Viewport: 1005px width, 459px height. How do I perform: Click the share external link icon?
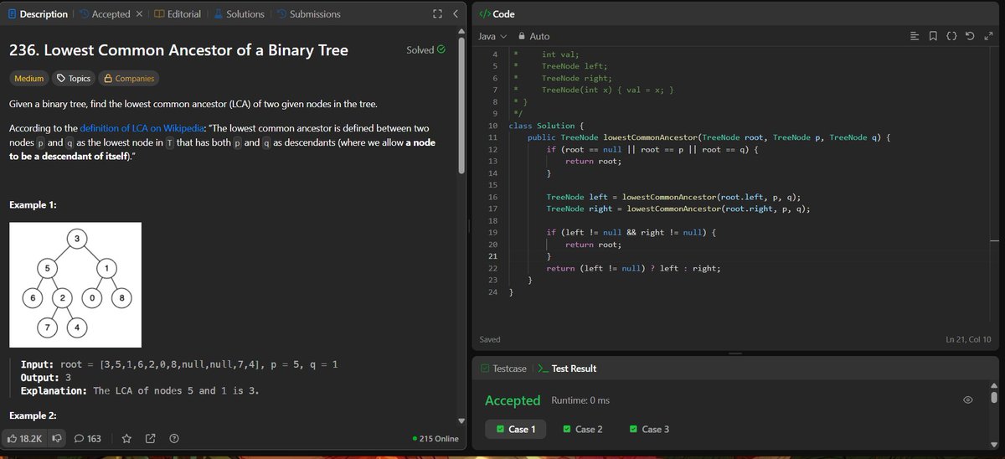[x=151, y=438]
